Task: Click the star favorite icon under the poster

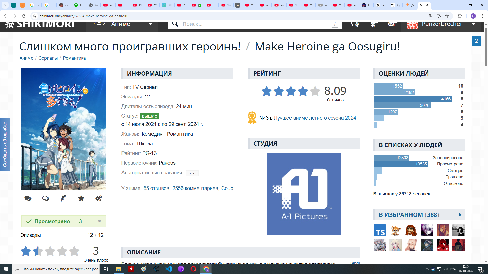Action: point(81,198)
